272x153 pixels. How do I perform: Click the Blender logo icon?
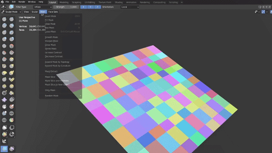tap(3, 2)
